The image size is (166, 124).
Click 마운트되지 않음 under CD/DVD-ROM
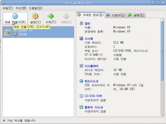point(95,100)
